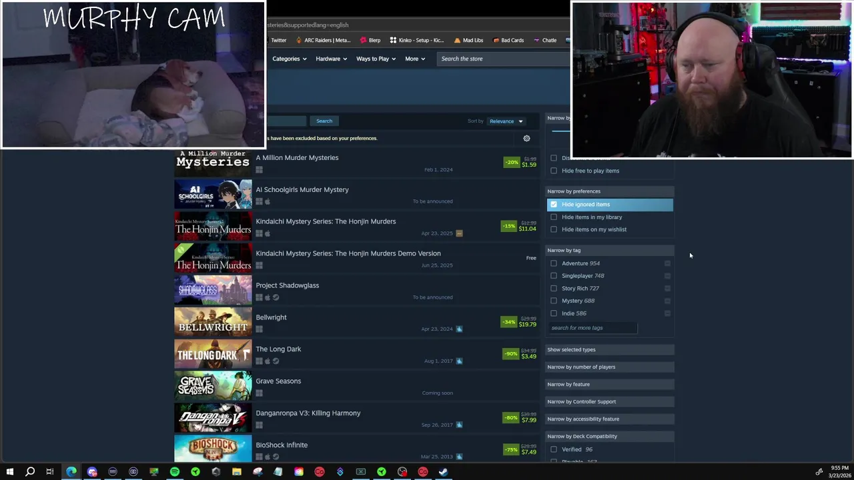854x480 pixels.
Task: Exclude the Indie tag minus icon
Action: 667,313
